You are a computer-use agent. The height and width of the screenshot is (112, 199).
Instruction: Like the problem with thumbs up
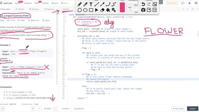[11, 20]
